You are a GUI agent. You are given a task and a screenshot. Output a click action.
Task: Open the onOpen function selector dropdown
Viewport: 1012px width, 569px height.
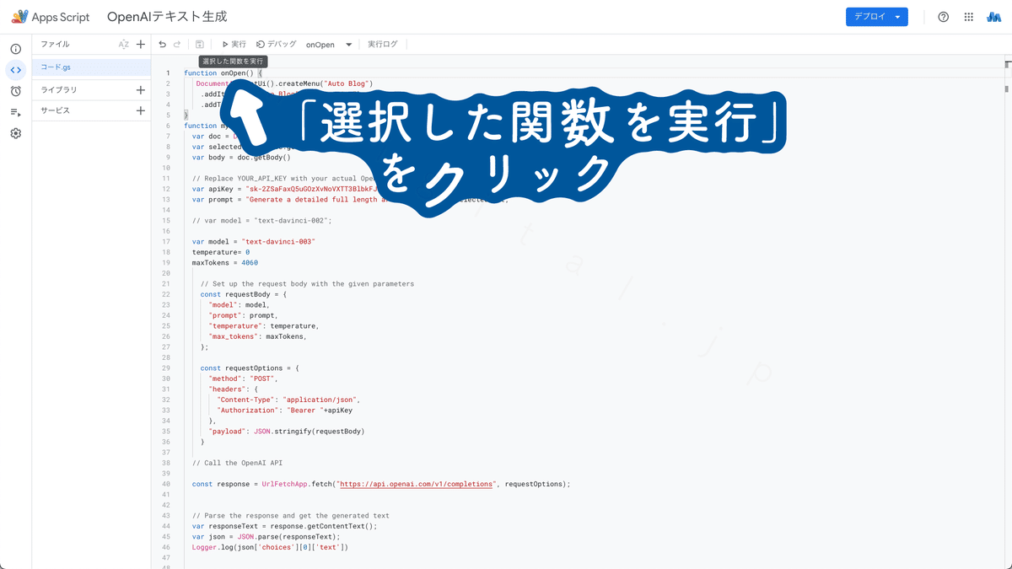point(329,45)
